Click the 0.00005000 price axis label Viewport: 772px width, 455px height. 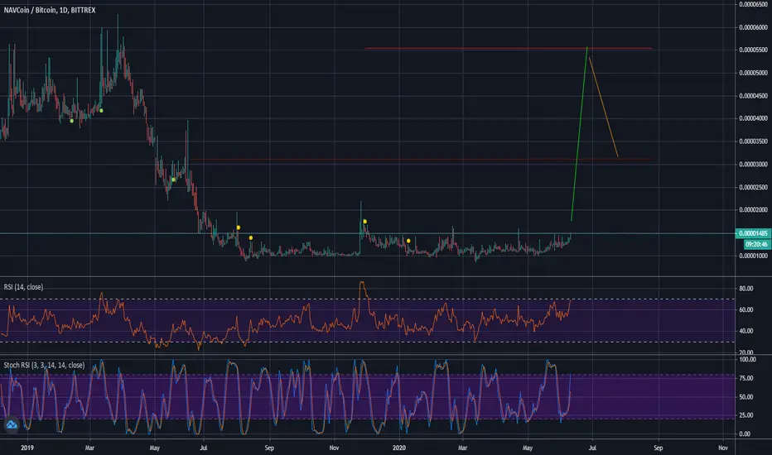(x=753, y=73)
